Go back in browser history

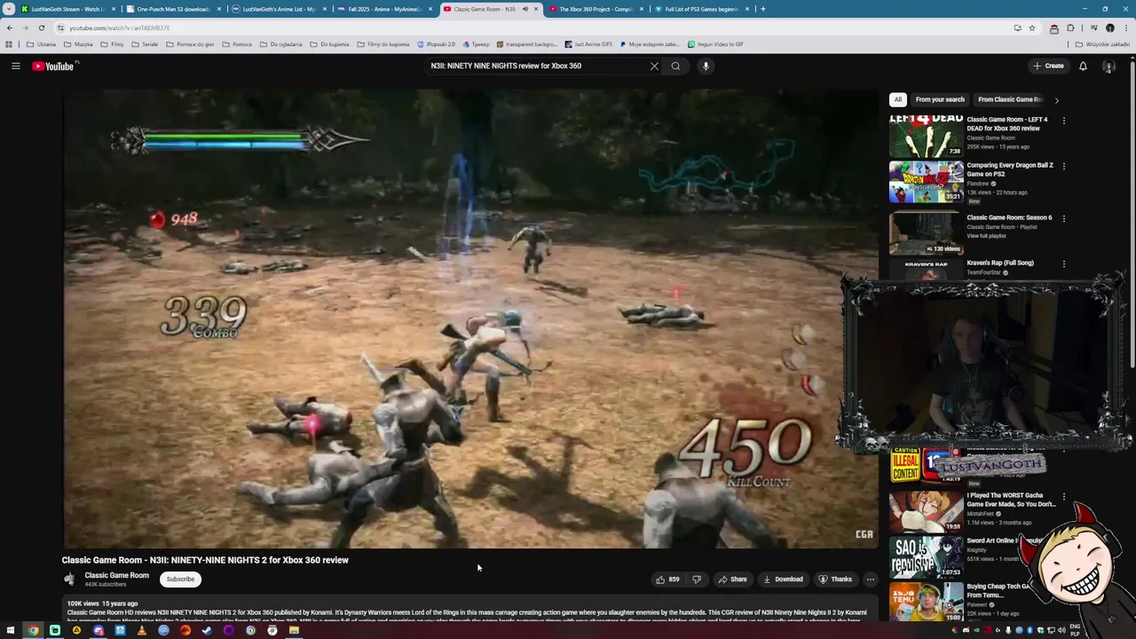(x=10, y=28)
